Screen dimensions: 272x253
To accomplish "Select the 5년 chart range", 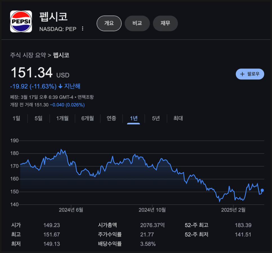I will point(156,118).
